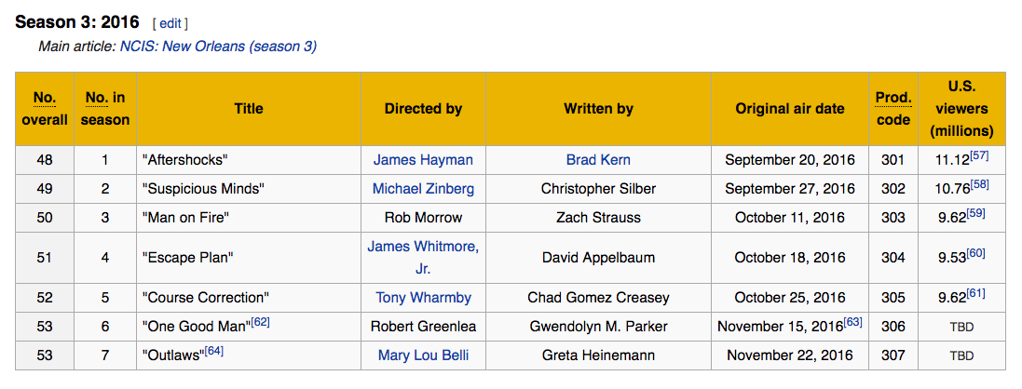This screenshot has height=389, width=1022.
Task: Follow citation 58 next to 10.76 viewers
Action: [978, 184]
